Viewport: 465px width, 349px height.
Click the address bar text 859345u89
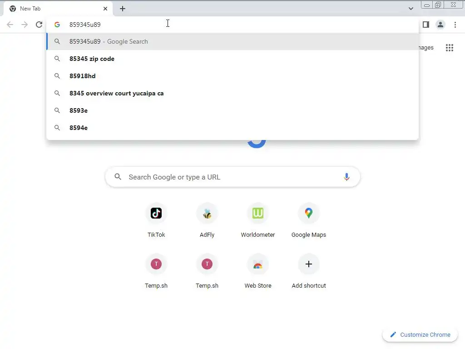85,25
